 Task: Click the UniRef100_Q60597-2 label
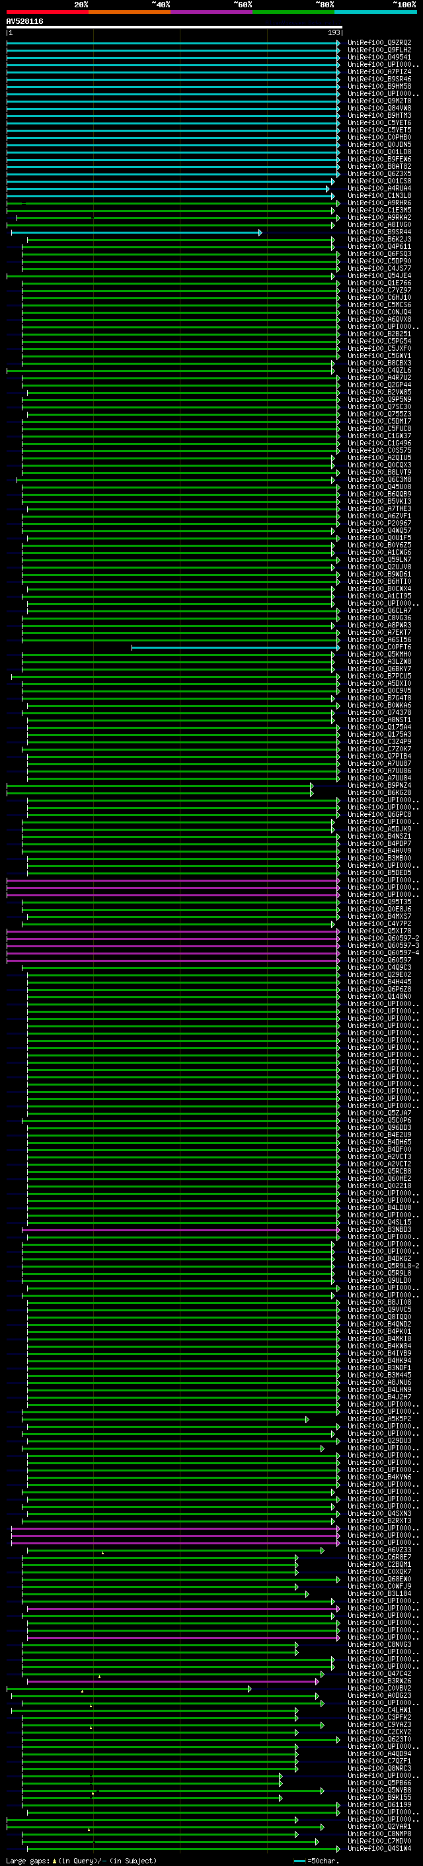coord(383,938)
